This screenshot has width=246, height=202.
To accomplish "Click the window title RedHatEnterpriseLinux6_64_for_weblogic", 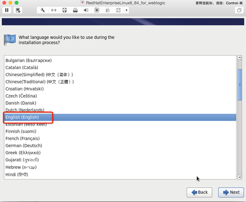I will click(x=125, y=3).
